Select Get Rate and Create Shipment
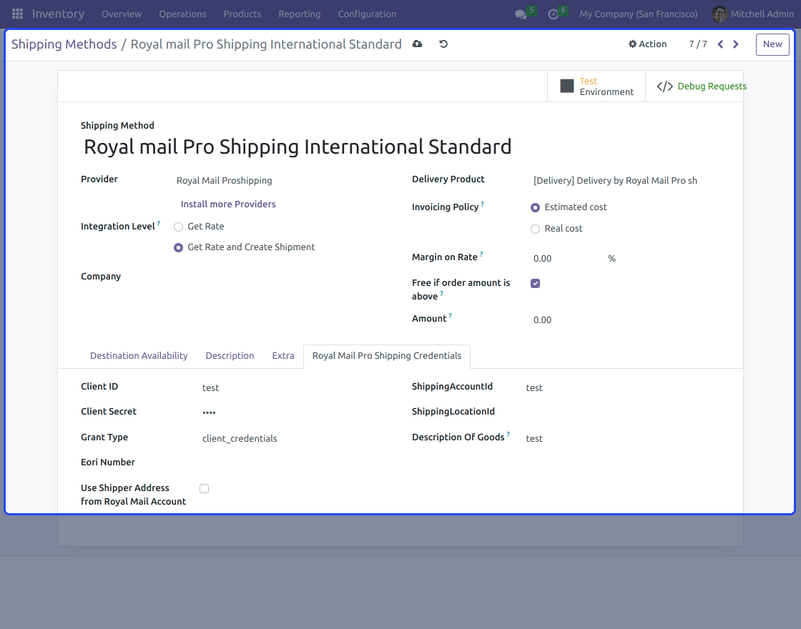801x629 pixels. pos(178,247)
